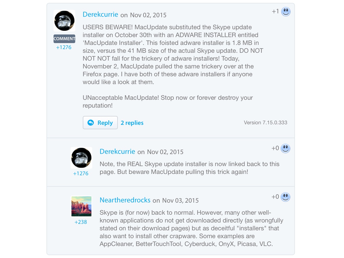
Task: Click the +1276 score under the reply avatar
Action: tap(81, 173)
